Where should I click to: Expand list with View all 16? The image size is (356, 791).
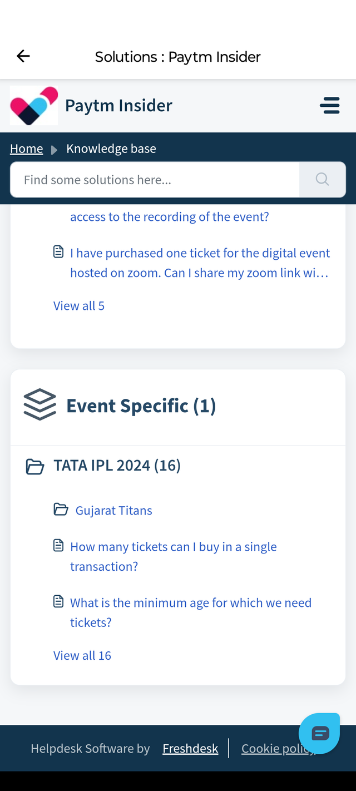(82, 655)
